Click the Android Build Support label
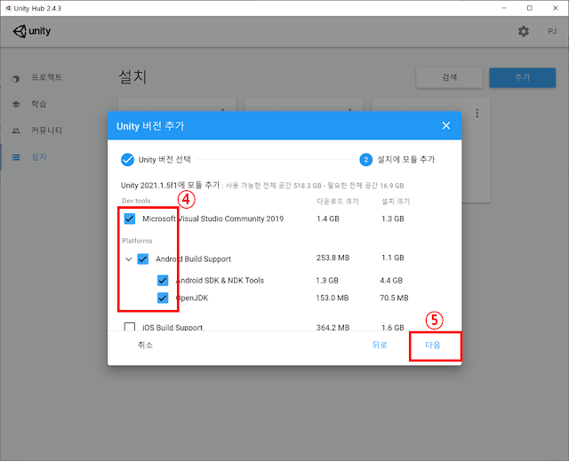 [x=194, y=259]
